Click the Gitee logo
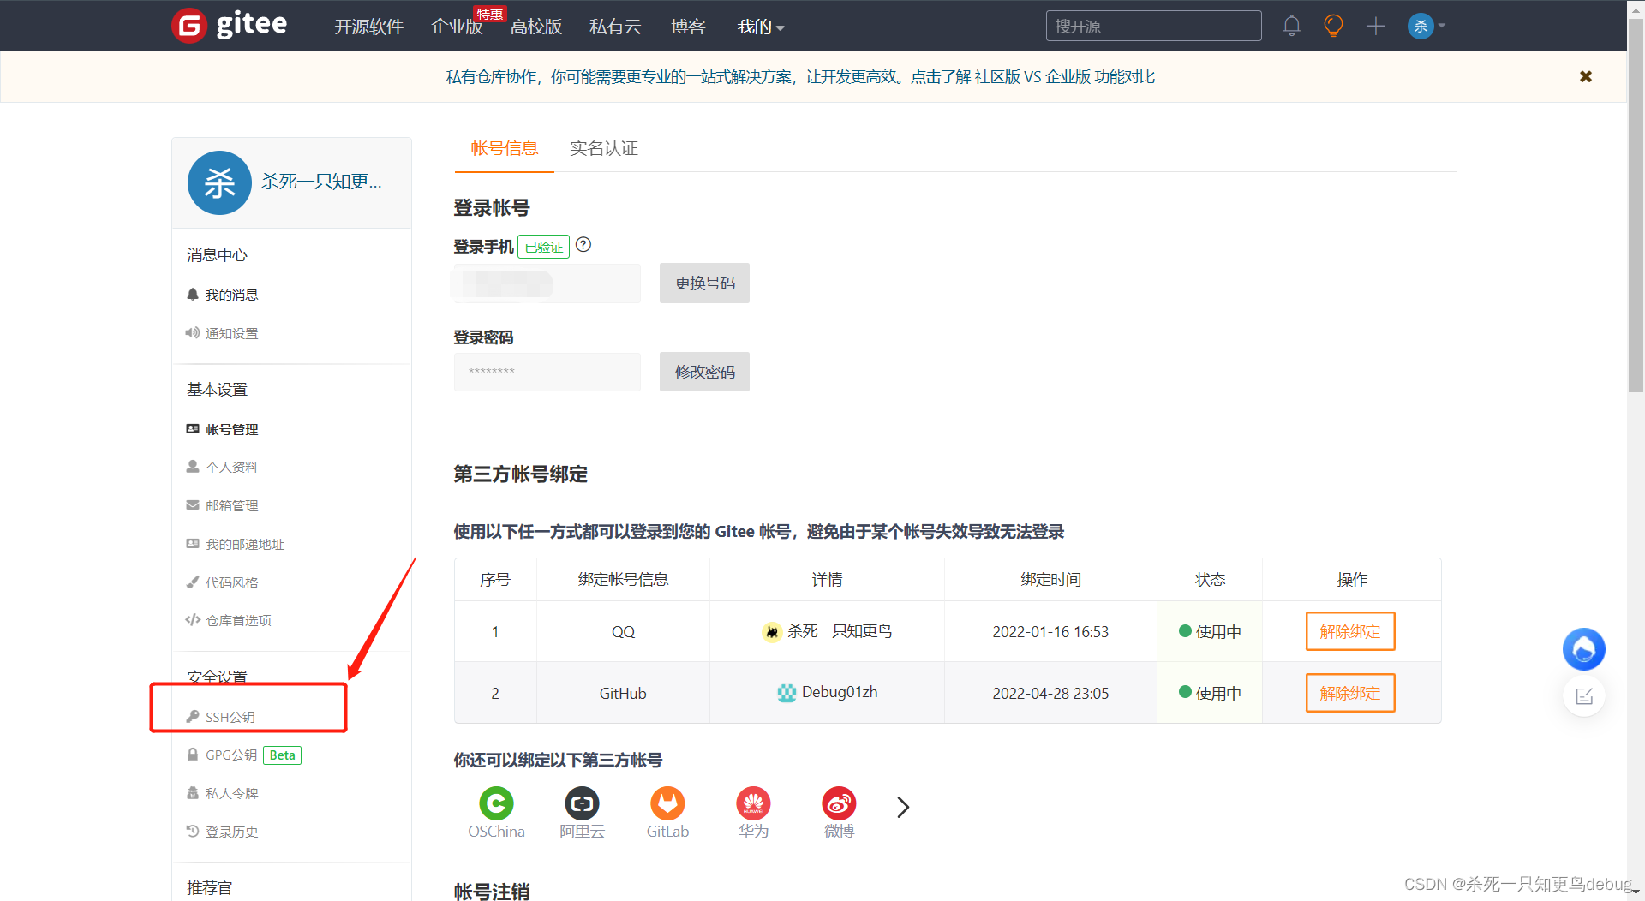 tap(230, 25)
